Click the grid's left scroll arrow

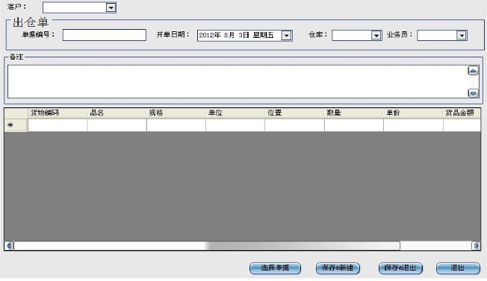(9, 246)
